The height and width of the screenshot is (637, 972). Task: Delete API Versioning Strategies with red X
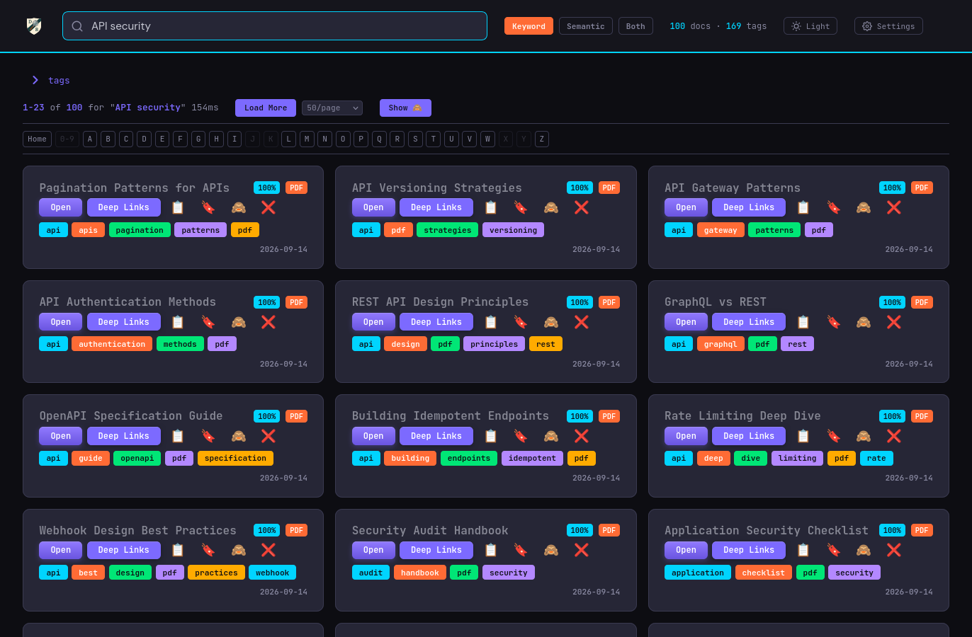tap(582, 207)
